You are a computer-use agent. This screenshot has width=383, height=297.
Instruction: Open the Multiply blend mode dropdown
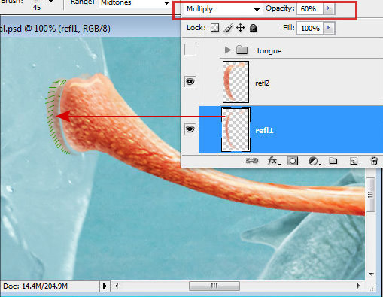coord(223,9)
